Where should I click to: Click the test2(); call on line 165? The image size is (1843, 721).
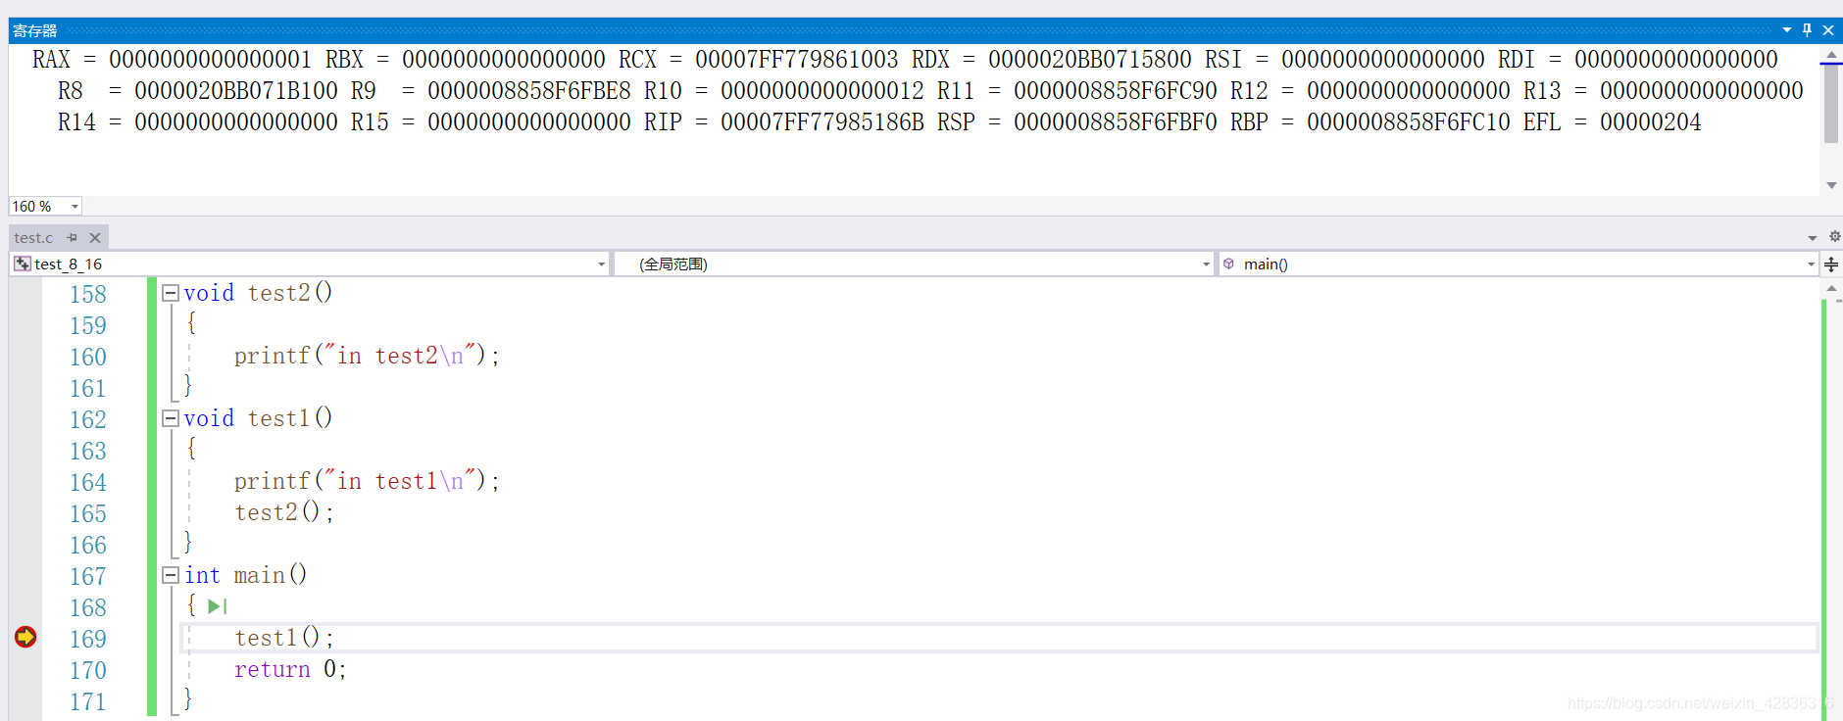(x=284, y=512)
